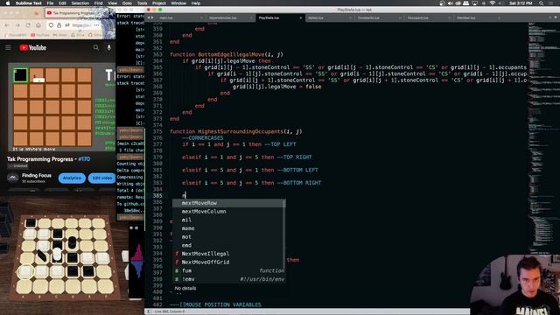Image resolution: width=560 pixels, height=315 pixels.
Task: Open the Finding Focus channel name link
Action: click(37, 175)
